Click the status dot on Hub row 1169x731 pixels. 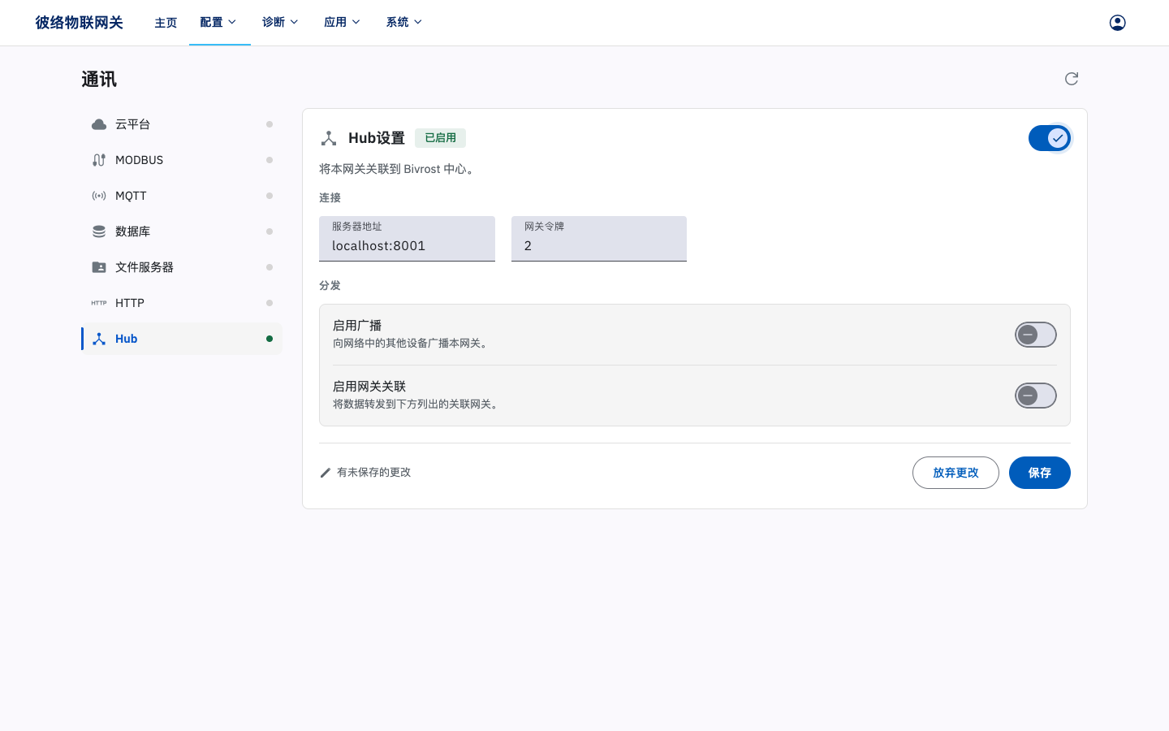click(x=270, y=339)
